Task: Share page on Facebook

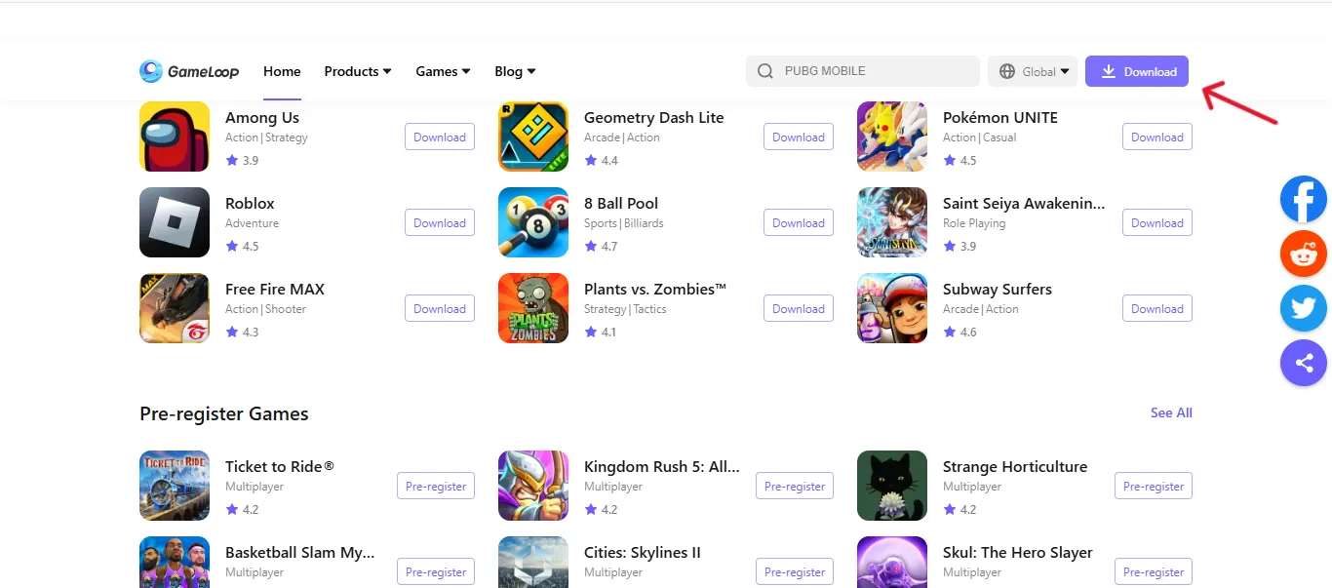Action: click(1303, 200)
